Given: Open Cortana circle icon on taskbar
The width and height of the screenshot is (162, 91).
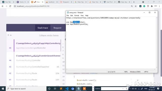Looking at the screenshot, I should coord(49,89).
